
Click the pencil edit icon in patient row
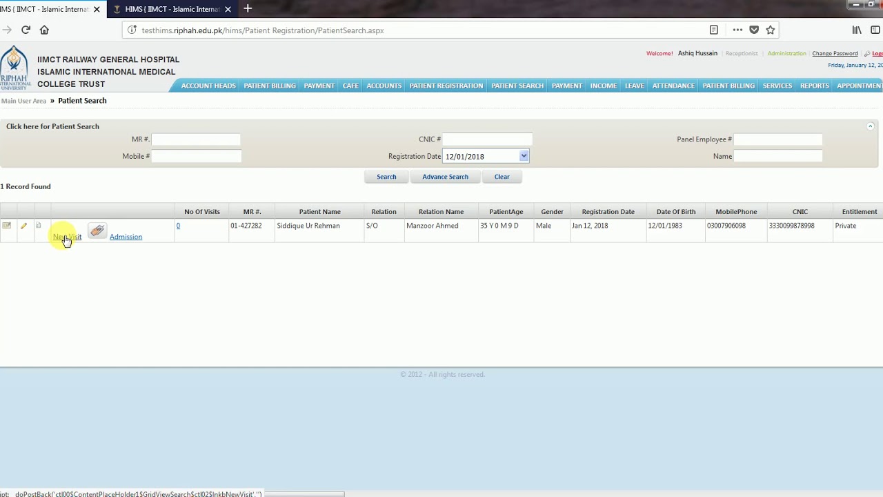pos(23,226)
